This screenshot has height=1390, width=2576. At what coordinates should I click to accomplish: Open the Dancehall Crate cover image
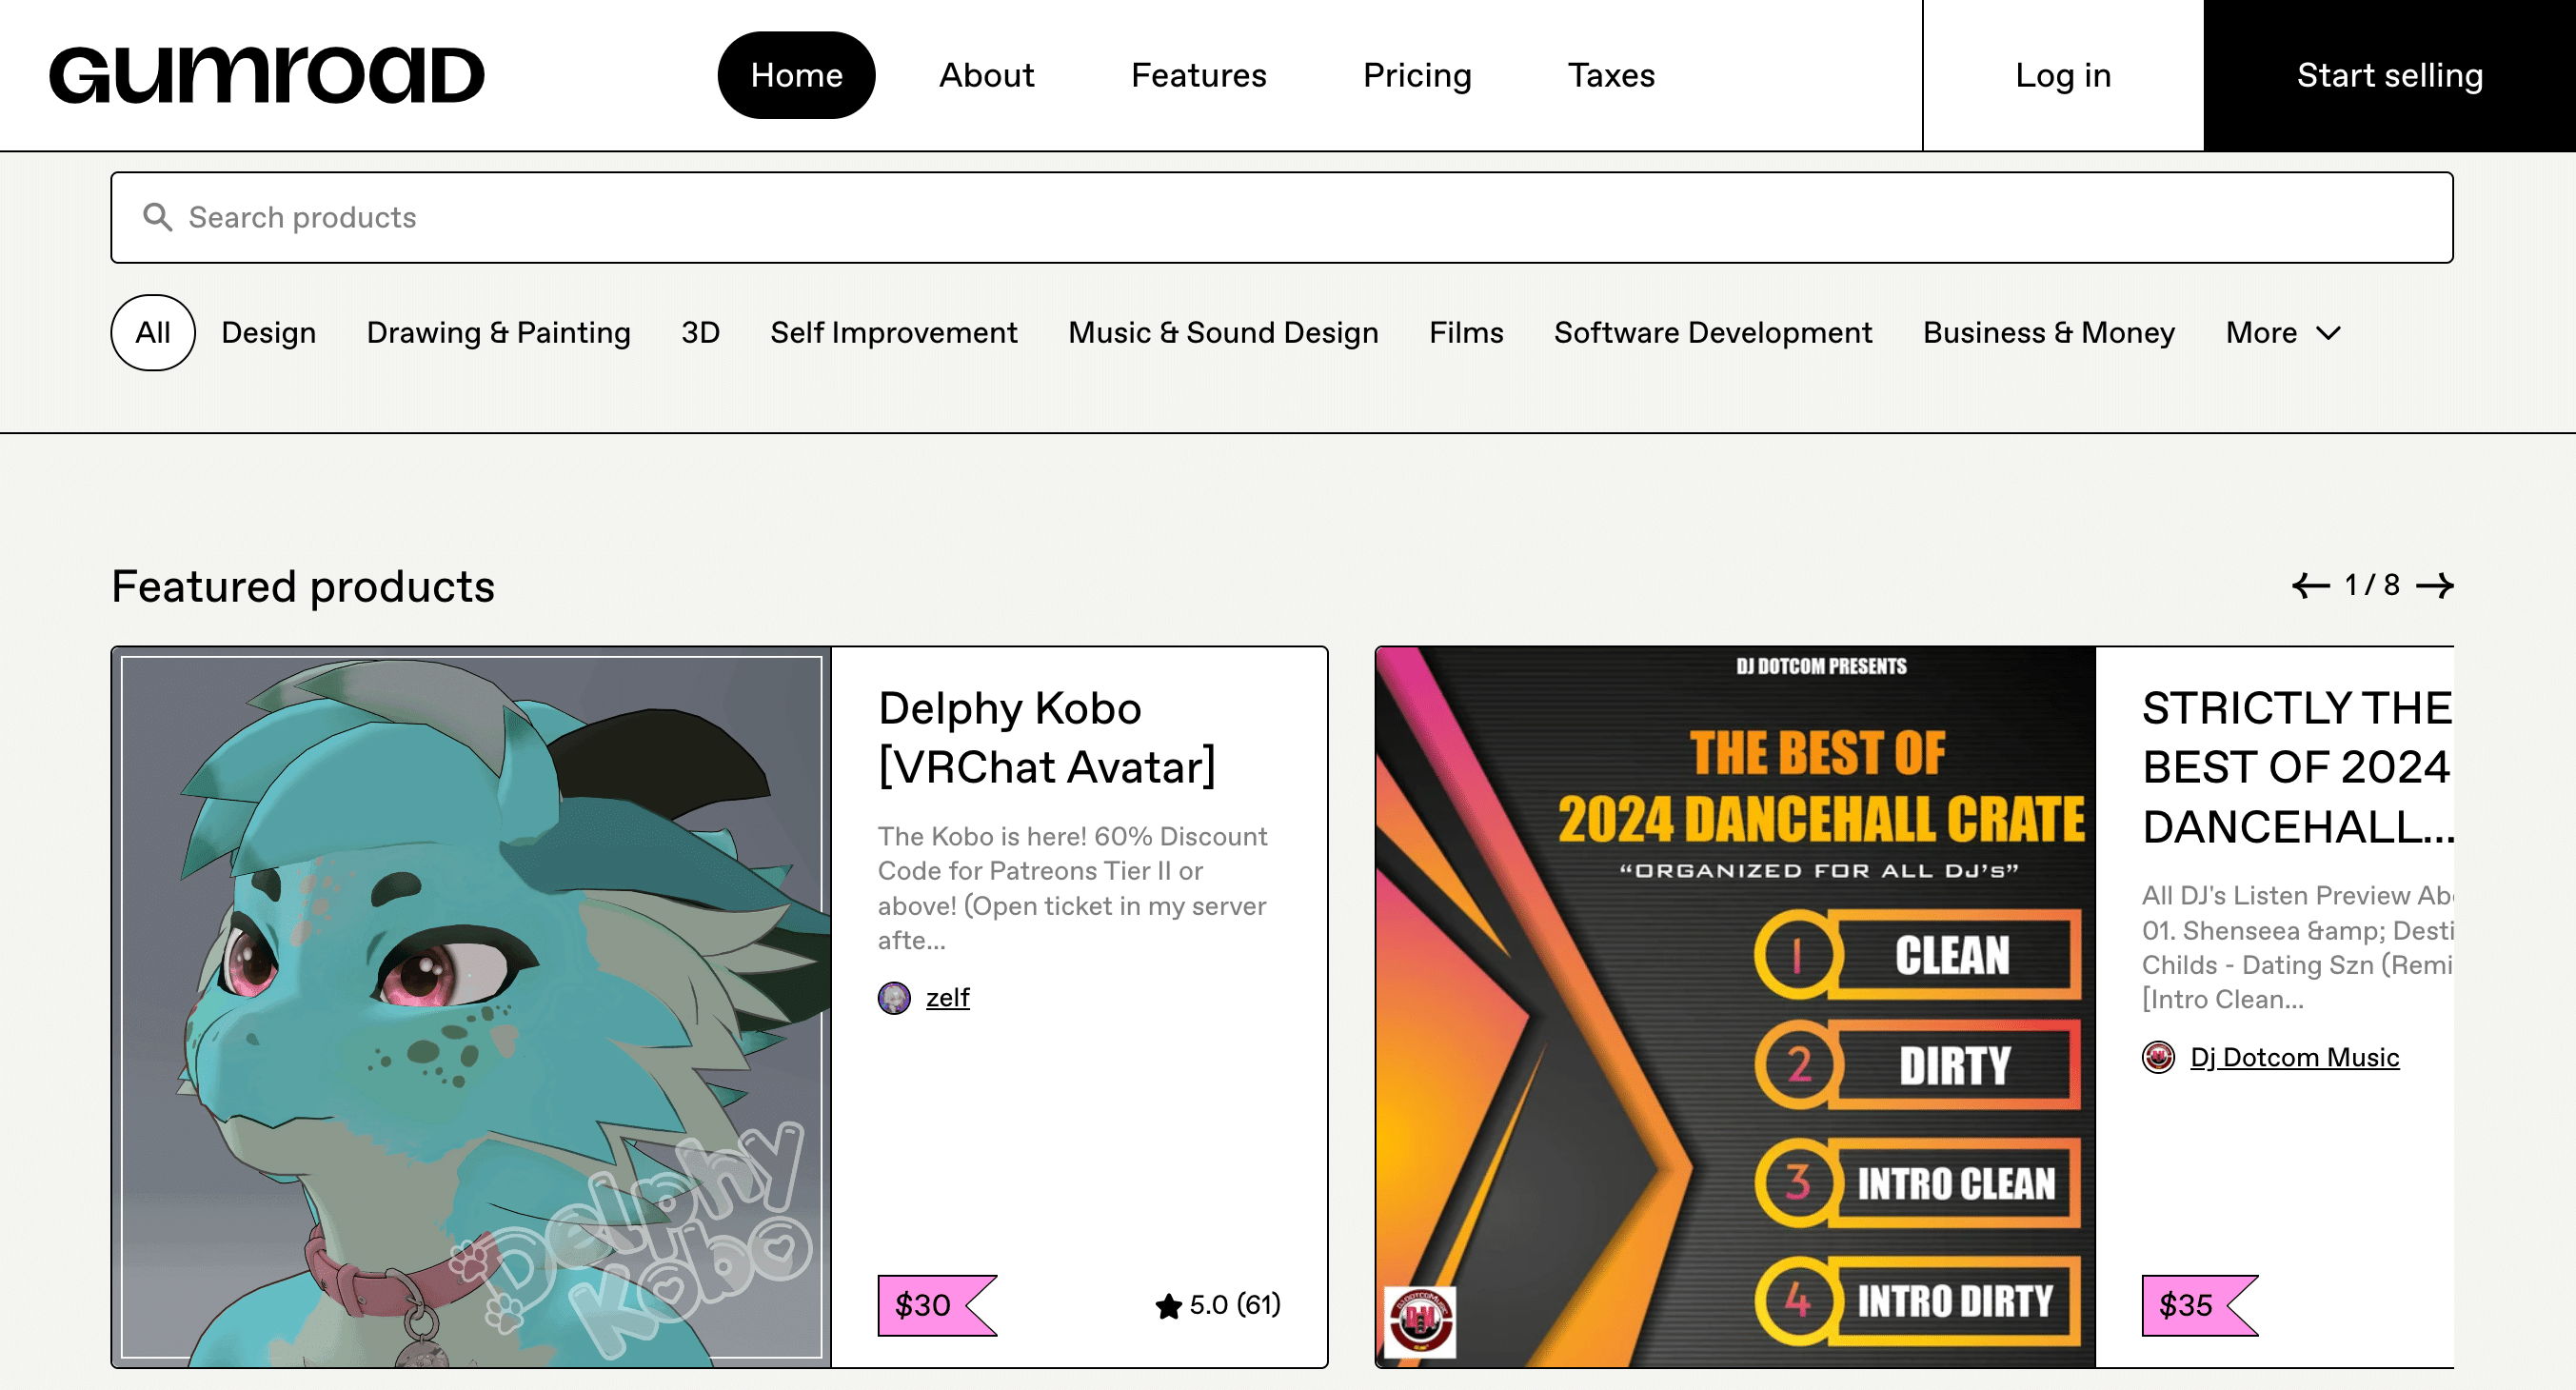point(1734,1006)
